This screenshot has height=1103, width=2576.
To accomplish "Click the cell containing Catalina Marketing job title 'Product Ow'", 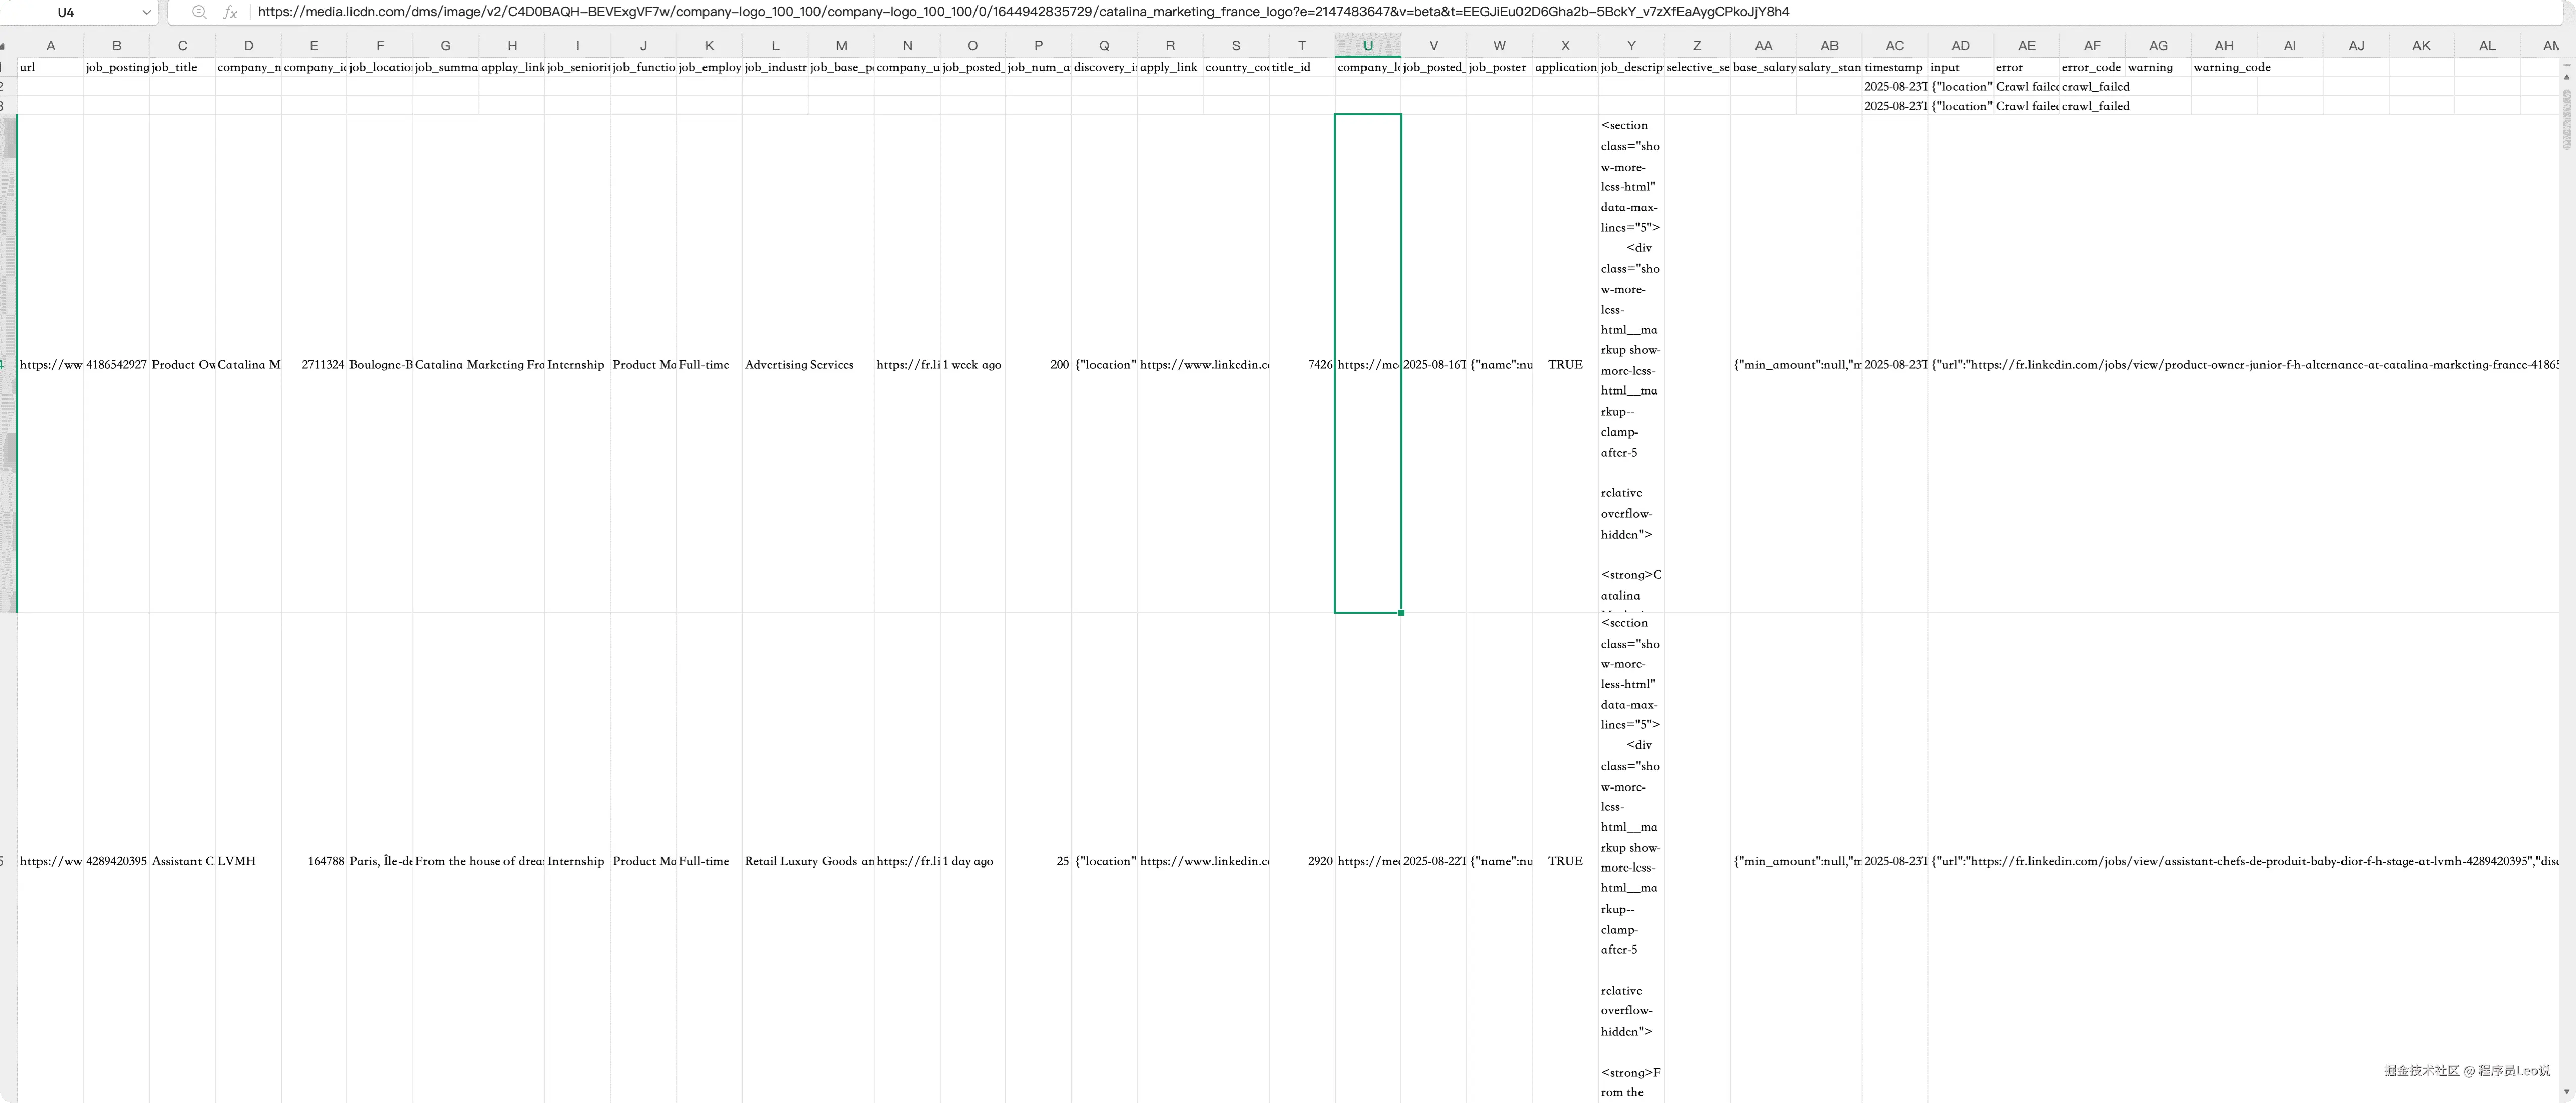I will [182, 364].
